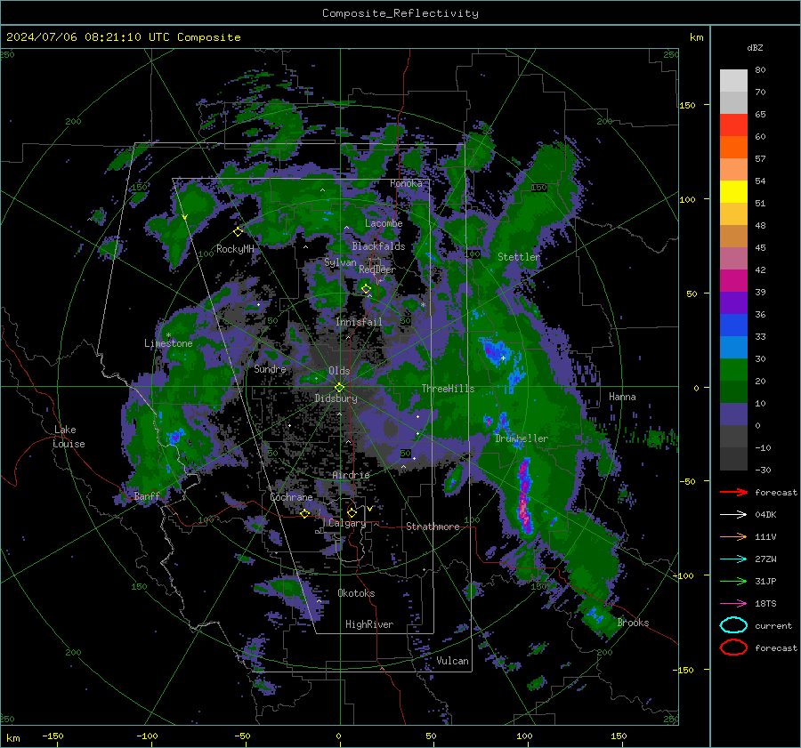Click the Airdrie label
Screen dimensions: 801x748
click(351, 475)
